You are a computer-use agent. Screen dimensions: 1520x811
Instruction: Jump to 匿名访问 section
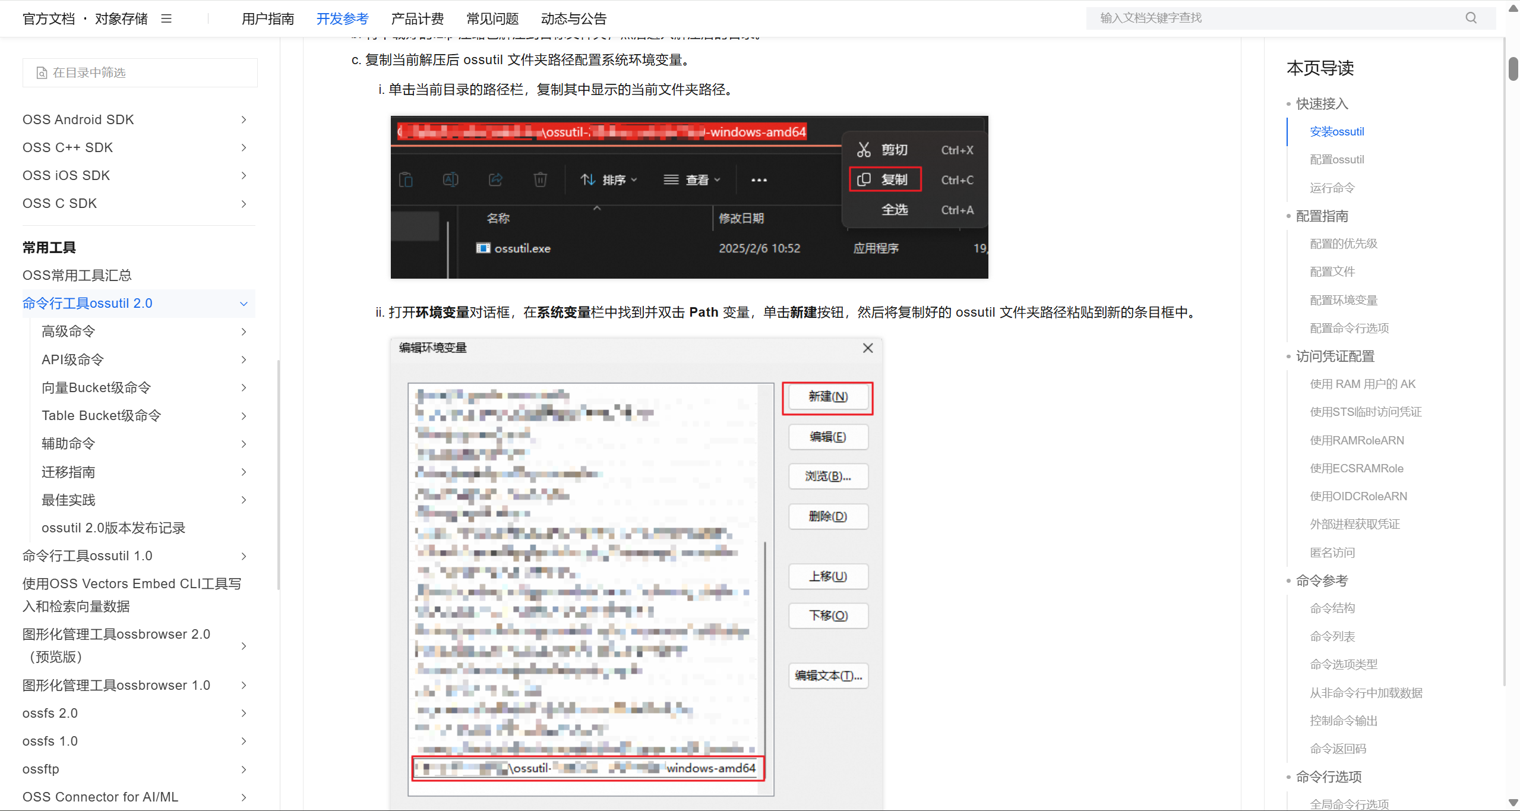click(1332, 553)
